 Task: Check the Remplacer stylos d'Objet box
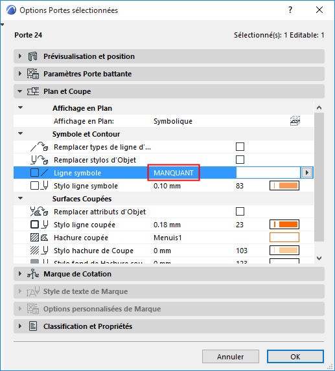[240, 160]
